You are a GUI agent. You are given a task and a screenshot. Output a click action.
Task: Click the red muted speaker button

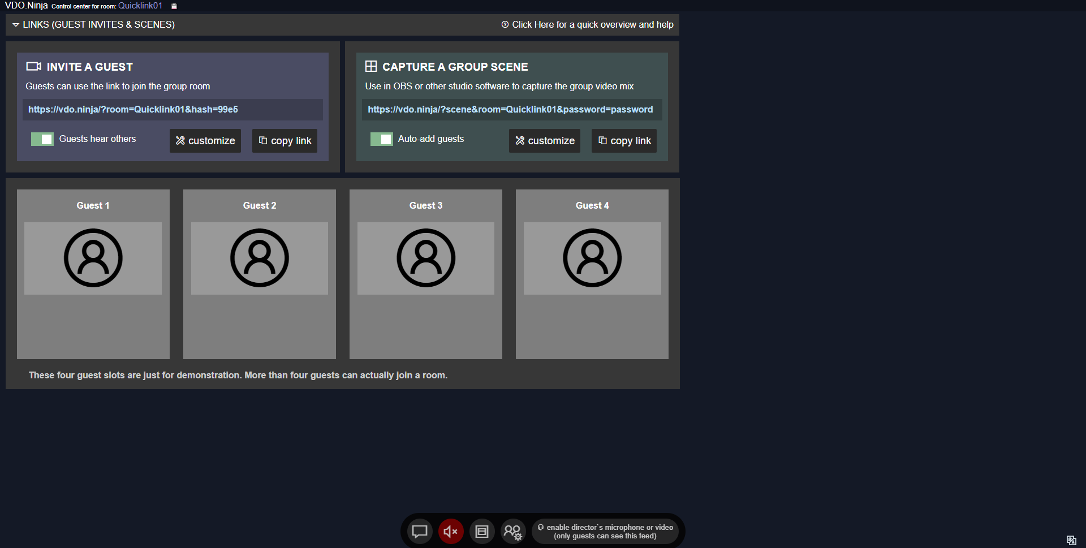pos(451,532)
